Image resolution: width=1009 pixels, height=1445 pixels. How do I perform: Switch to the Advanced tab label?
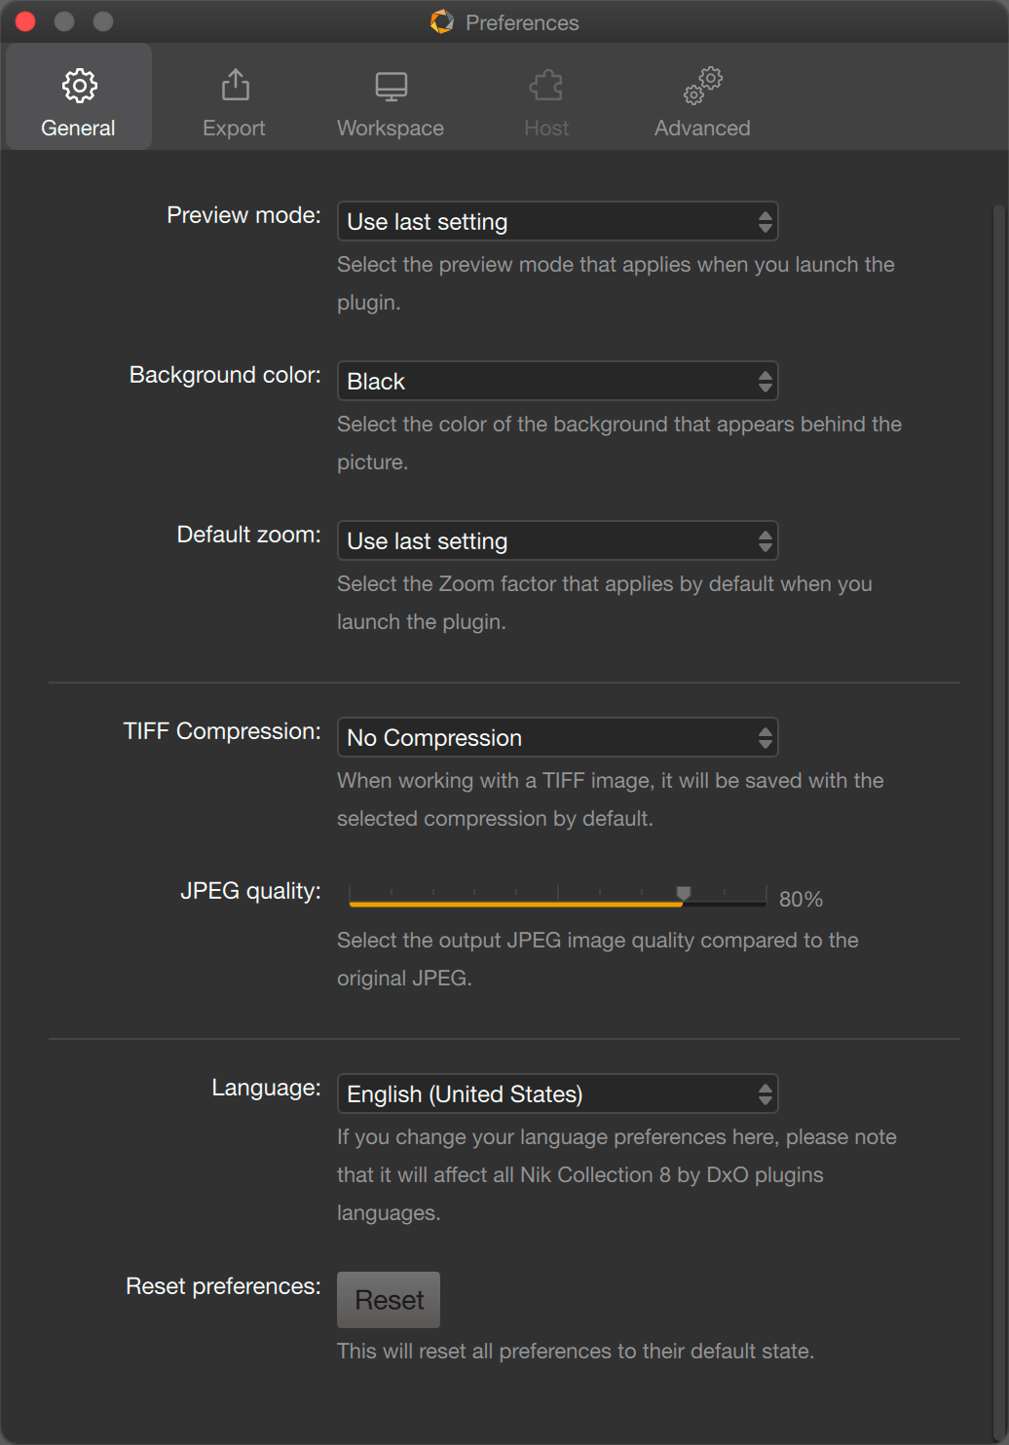tap(702, 129)
